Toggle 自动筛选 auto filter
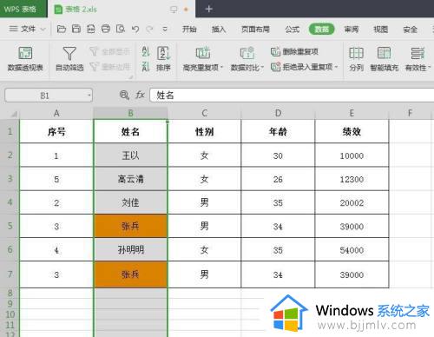 click(69, 59)
